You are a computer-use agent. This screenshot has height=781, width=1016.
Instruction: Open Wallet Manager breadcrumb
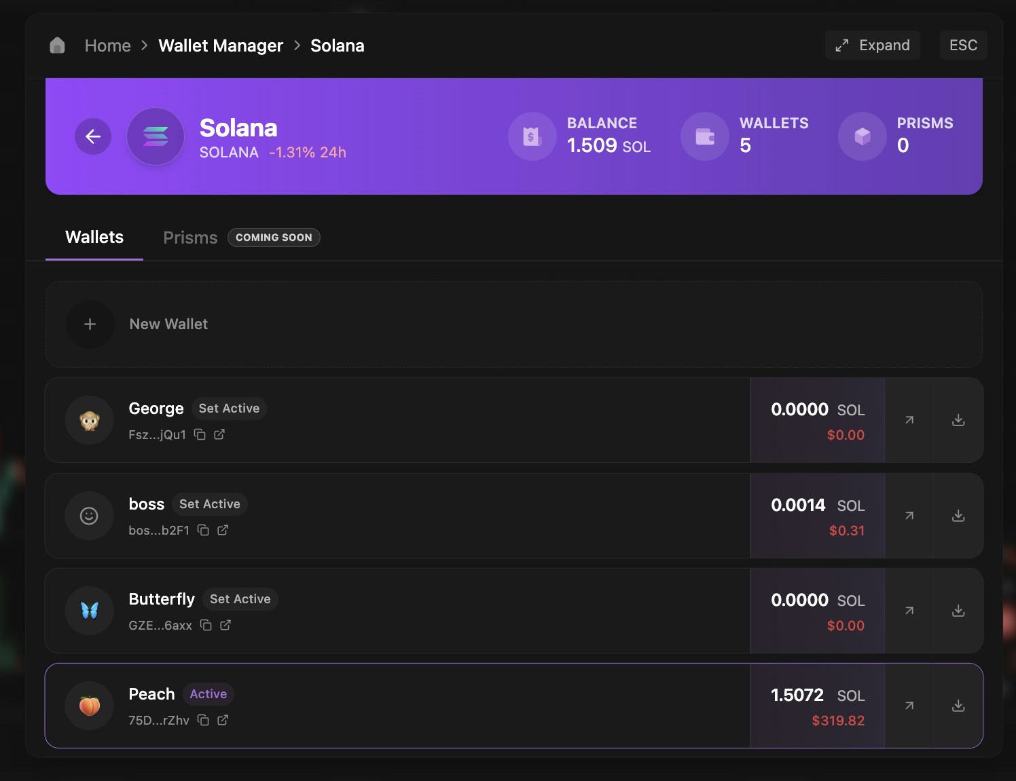pos(221,45)
